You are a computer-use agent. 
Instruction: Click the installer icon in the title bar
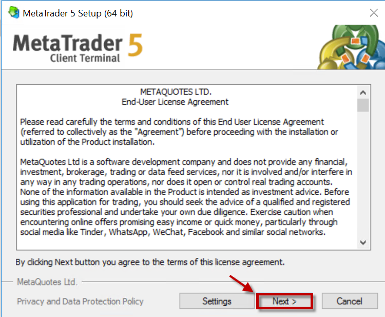[14, 12]
